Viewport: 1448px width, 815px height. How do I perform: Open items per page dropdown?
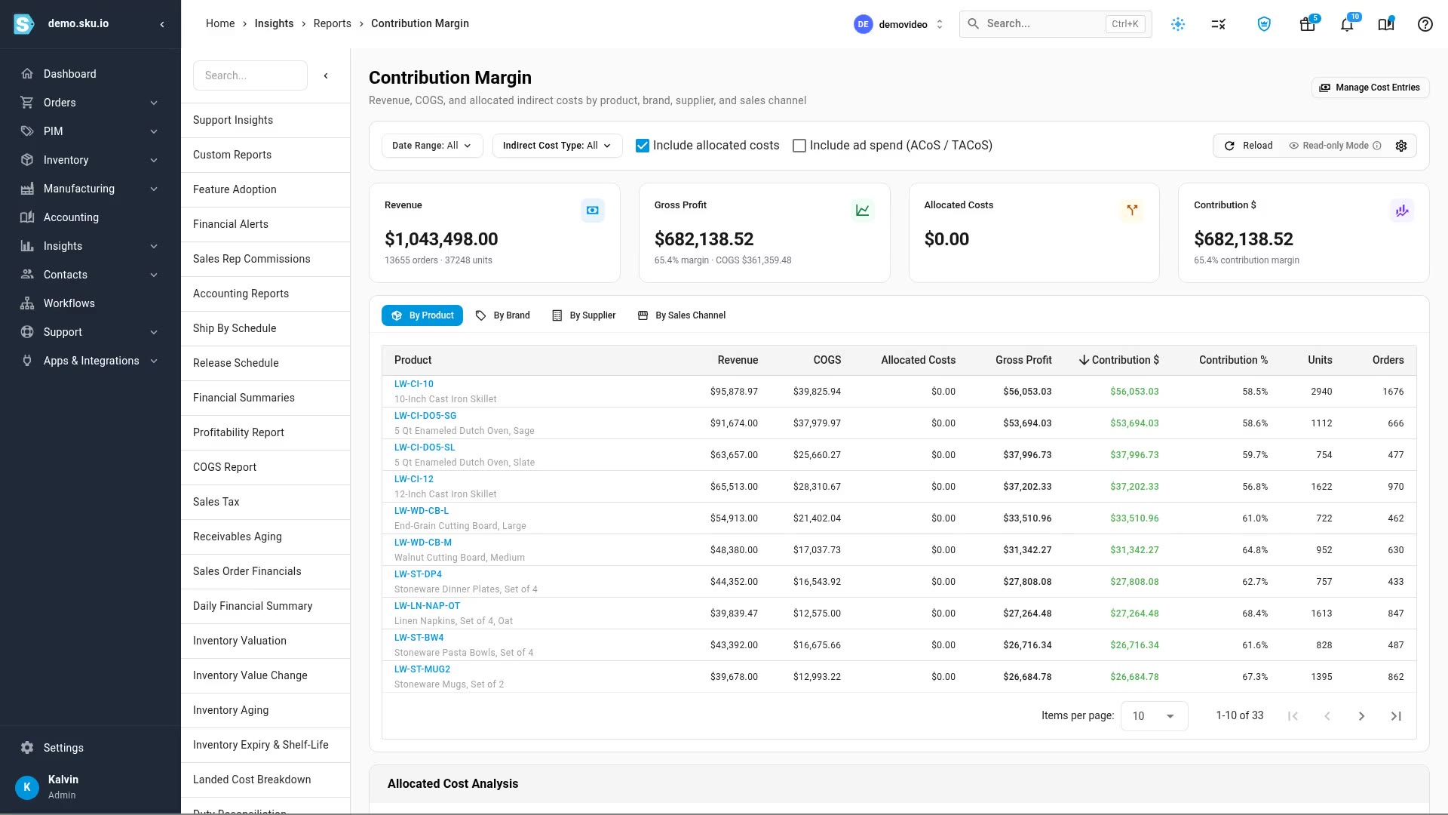pos(1154,716)
